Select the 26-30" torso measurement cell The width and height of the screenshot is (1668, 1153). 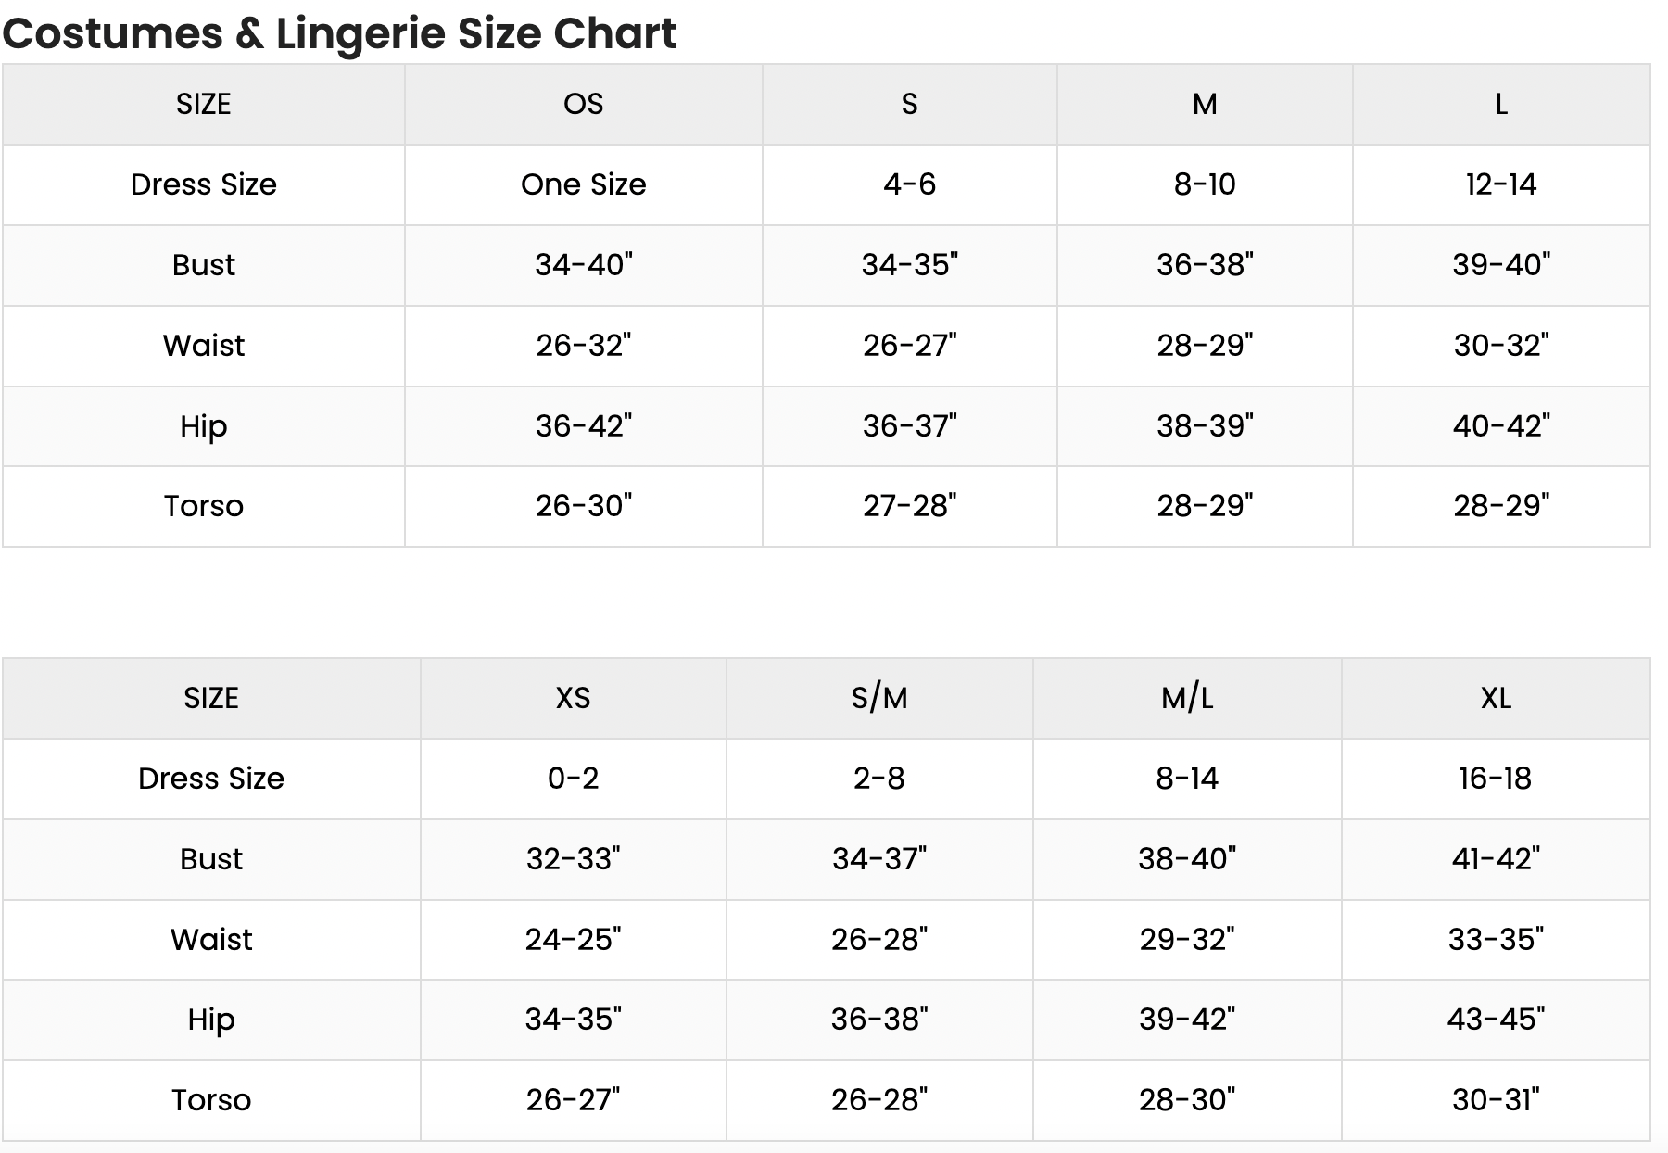pyautogui.click(x=583, y=506)
